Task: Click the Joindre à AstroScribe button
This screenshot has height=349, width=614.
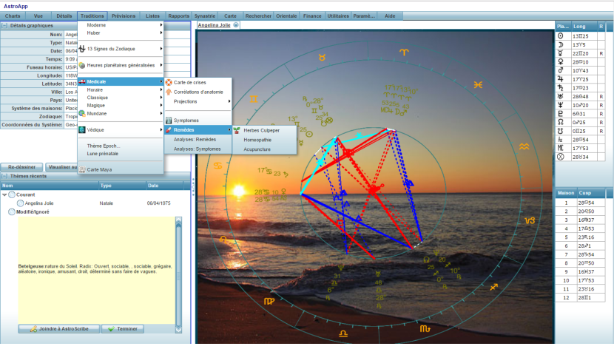Action: click(58, 329)
